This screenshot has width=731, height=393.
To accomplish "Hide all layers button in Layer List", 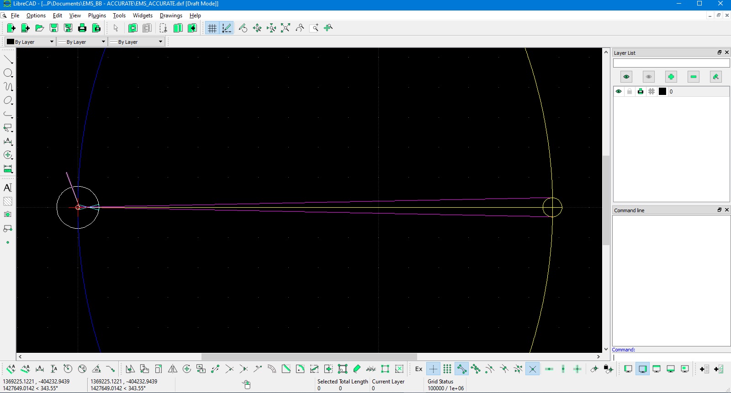I will point(649,77).
